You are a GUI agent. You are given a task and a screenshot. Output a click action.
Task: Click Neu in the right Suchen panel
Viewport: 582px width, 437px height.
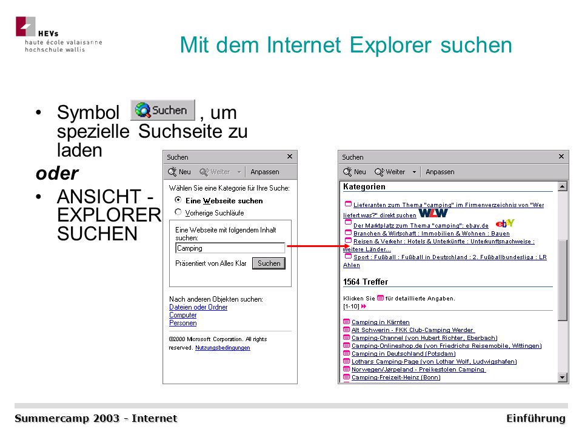pos(355,172)
